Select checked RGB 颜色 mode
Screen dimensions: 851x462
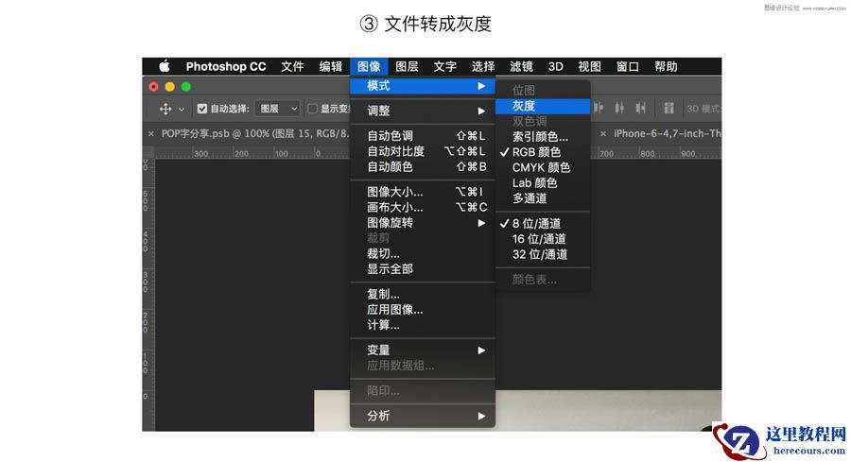click(542, 152)
